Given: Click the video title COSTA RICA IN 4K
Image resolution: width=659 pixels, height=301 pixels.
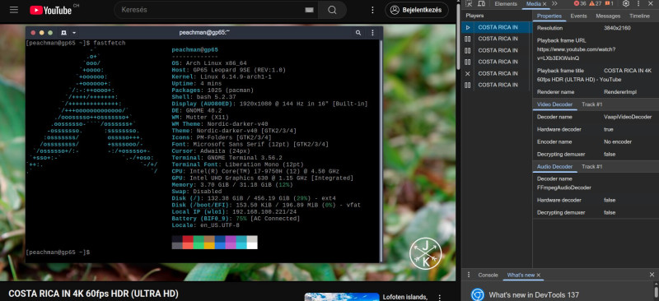Looking at the screenshot, I should (x=93, y=294).
